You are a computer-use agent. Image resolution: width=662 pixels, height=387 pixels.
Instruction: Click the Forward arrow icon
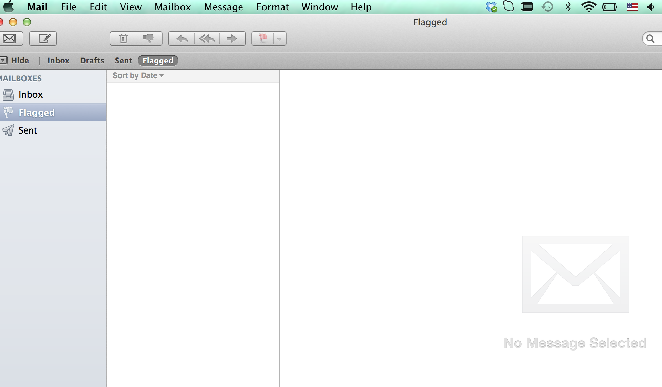[232, 39]
